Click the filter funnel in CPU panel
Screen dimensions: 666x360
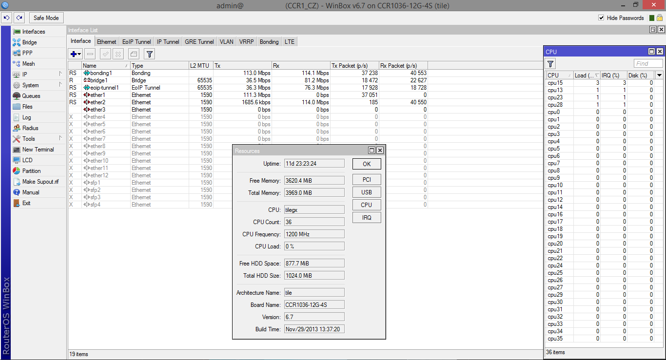[x=550, y=64]
